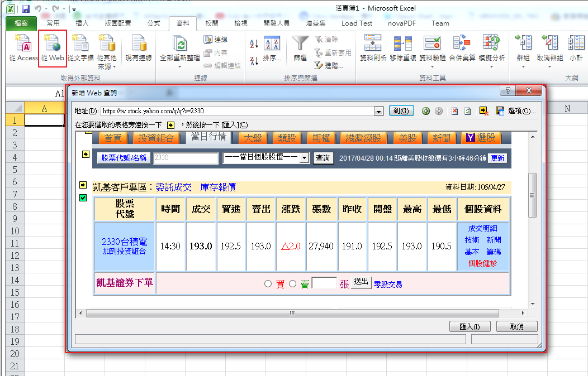588x376 pixels.
Task: Click the address URL field in Web query
Action: pos(237,111)
